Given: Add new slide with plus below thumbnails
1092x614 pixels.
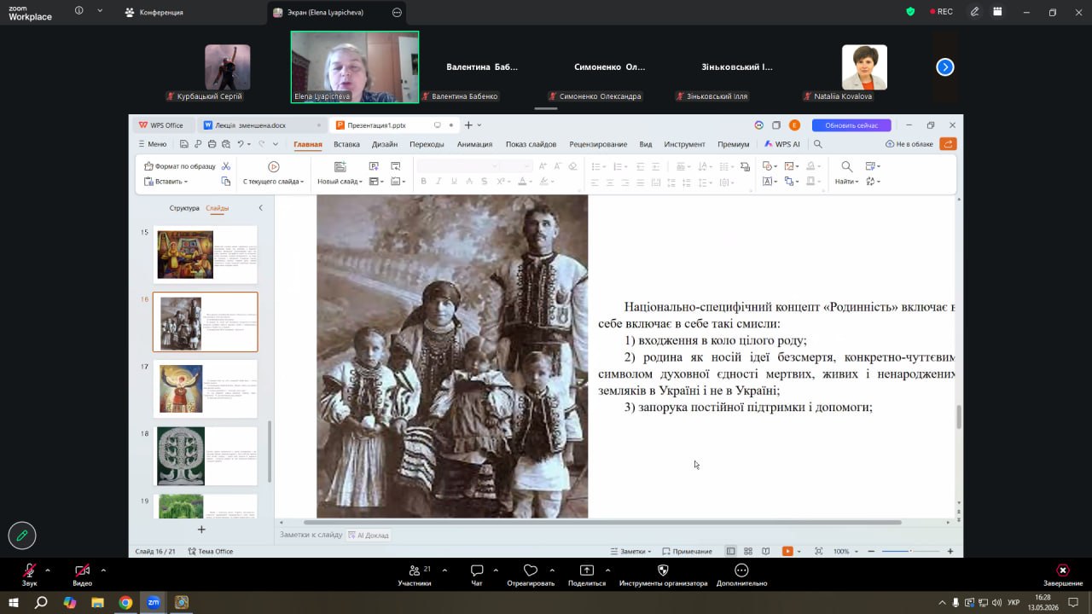Looking at the screenshot, I should tap(201, 530).
